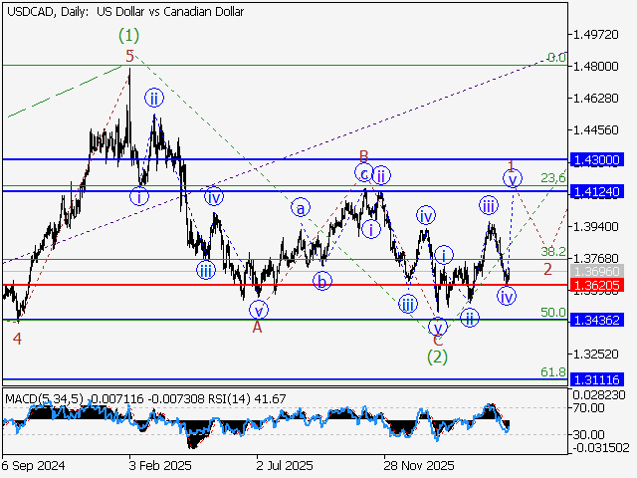Image resolution: width=637 pixels, height=478 pixels.
Task: Select the red wave C label
Action: [436, 341]
